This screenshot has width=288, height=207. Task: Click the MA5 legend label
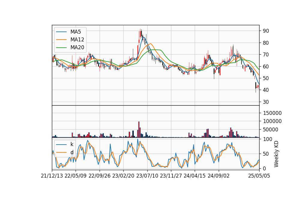tap(76, 32)
